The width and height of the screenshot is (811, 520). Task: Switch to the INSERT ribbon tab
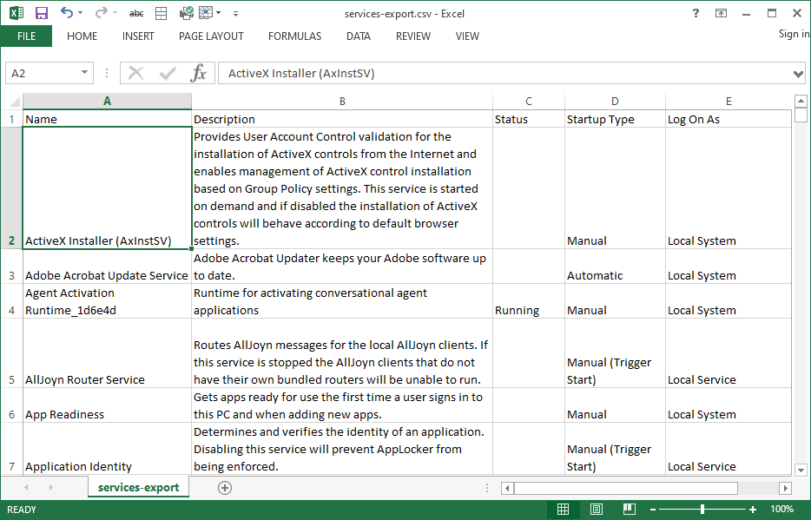pos(138,36)
